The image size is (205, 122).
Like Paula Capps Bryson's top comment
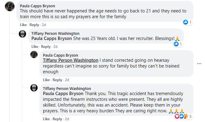click(23, 25)
